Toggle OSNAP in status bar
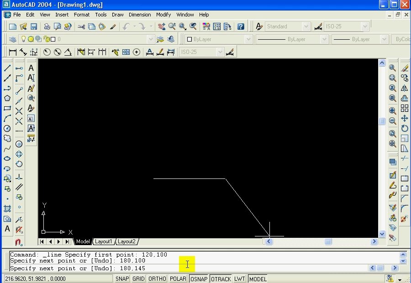Screen dimensions: 411x283 pos(199,279)
